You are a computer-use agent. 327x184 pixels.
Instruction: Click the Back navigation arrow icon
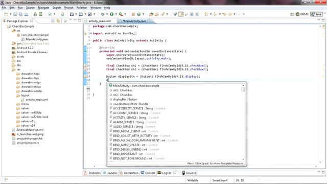coord(230,14)
